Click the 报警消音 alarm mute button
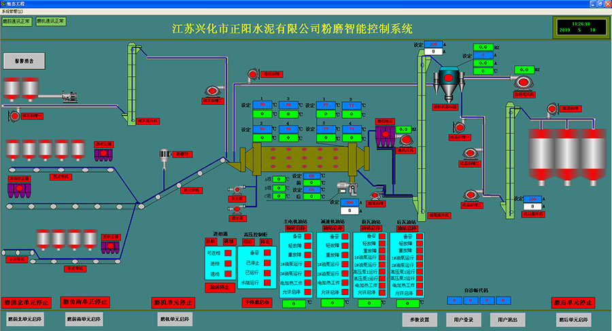Image resolution: width=612 pixels, height=331 pixels. pyautogui.click(x=24, y=61)
